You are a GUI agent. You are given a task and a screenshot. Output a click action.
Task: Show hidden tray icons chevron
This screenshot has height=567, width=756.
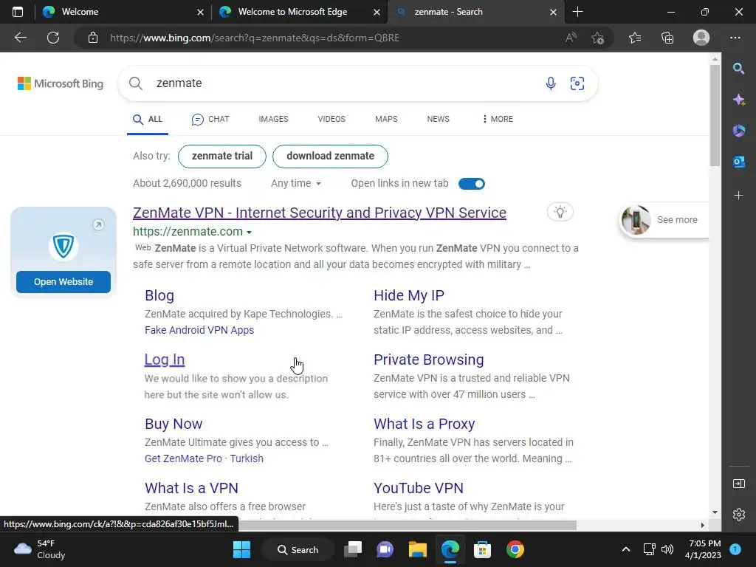point(626,549)
